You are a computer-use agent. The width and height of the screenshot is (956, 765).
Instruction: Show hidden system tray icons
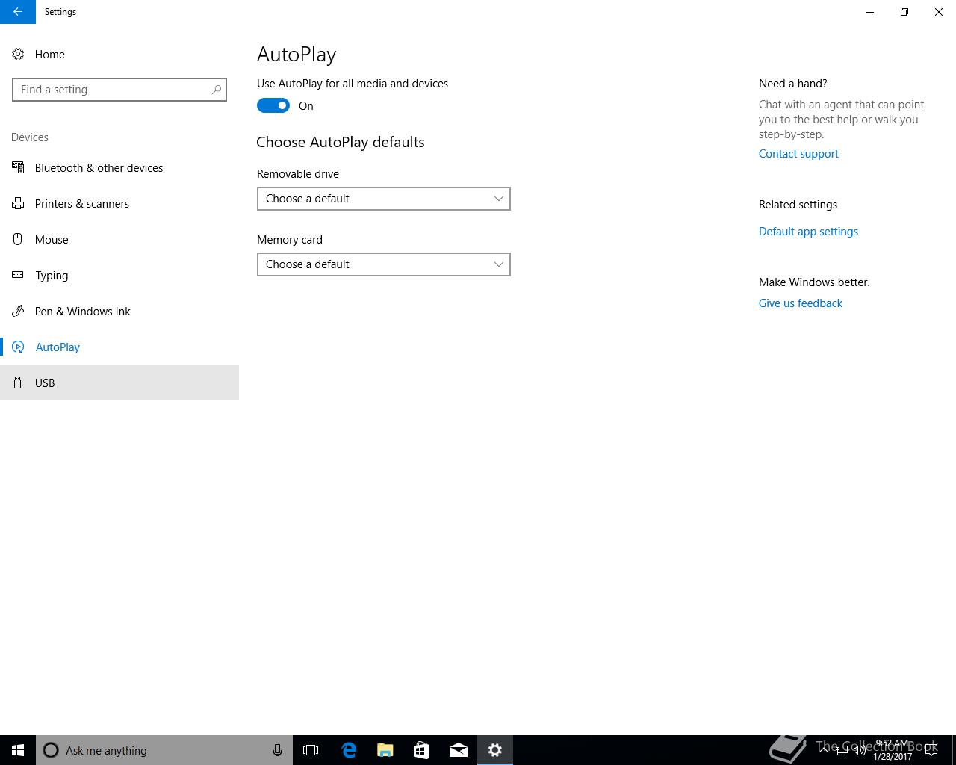click(823, 749)
